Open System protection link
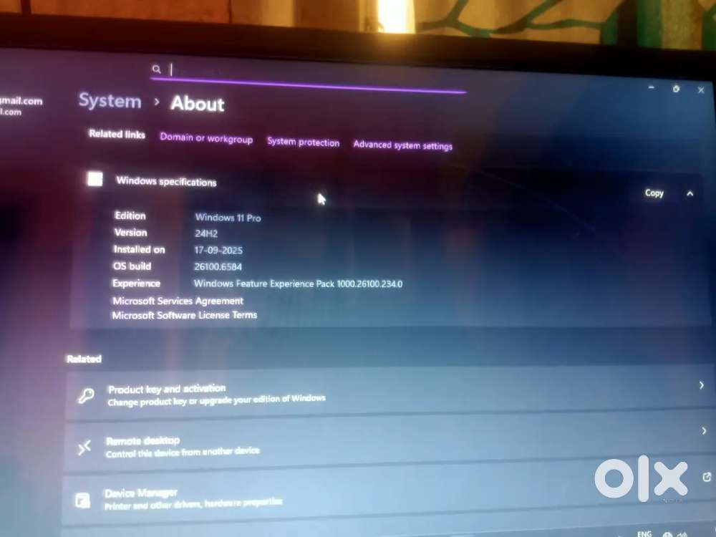The width and height of the screenshot is (716, 537). [303, 142]
